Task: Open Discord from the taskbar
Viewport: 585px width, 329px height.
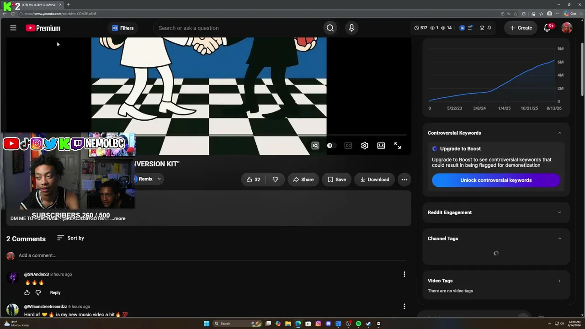Action: [x=328, y=324]
